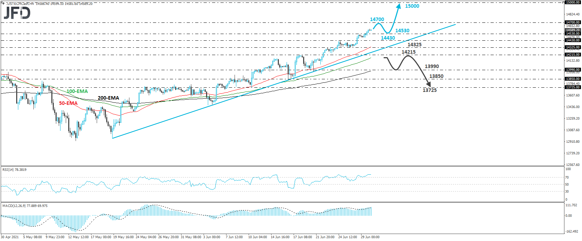Click the 14 Jun 16:00 date label
Image resolution: width=582 pixels, height=241 pixels.
280,237
